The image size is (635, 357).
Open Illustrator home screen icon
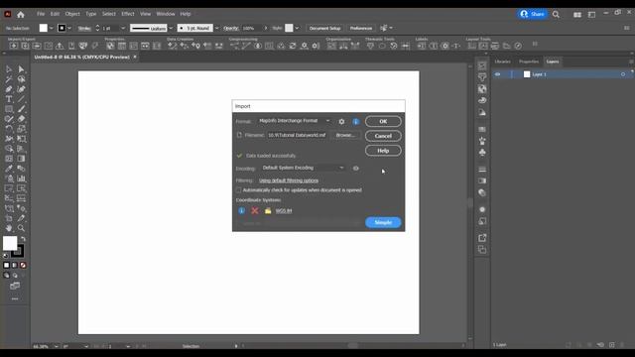21,14
